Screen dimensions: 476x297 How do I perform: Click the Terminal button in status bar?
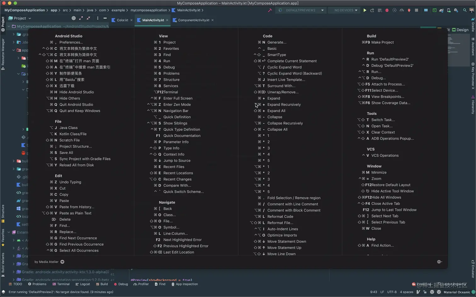coord(63,284)
